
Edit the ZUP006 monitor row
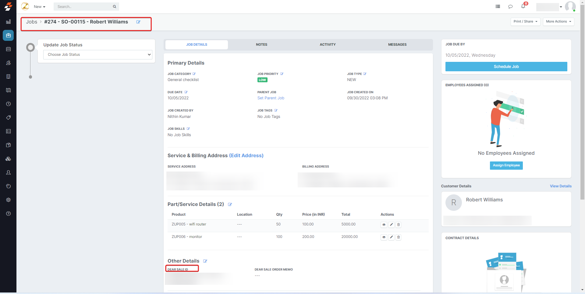coord(392,237)
